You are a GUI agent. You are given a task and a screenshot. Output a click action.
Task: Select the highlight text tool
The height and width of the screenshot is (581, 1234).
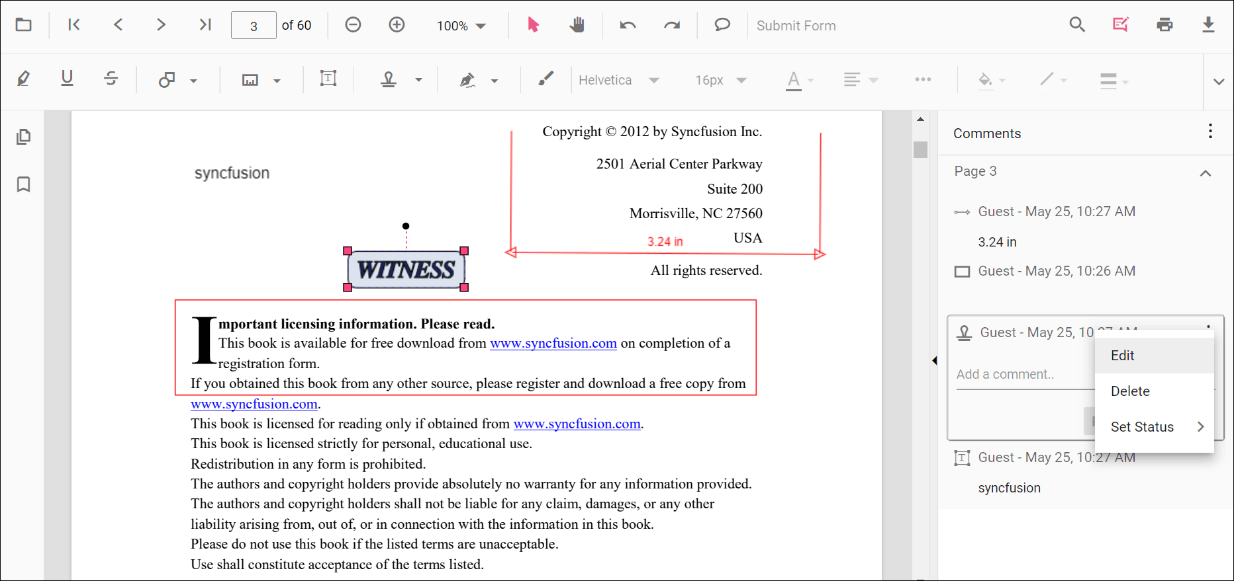(x=23, y=79)
